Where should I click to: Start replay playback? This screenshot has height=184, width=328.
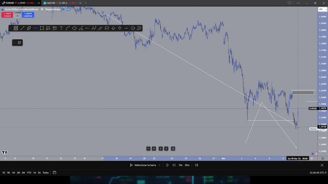(x=168, y=165)
